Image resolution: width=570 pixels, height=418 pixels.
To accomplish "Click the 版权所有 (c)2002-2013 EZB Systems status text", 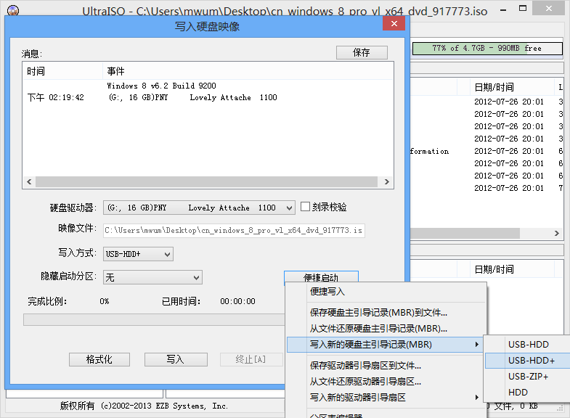I will point(144,406).
